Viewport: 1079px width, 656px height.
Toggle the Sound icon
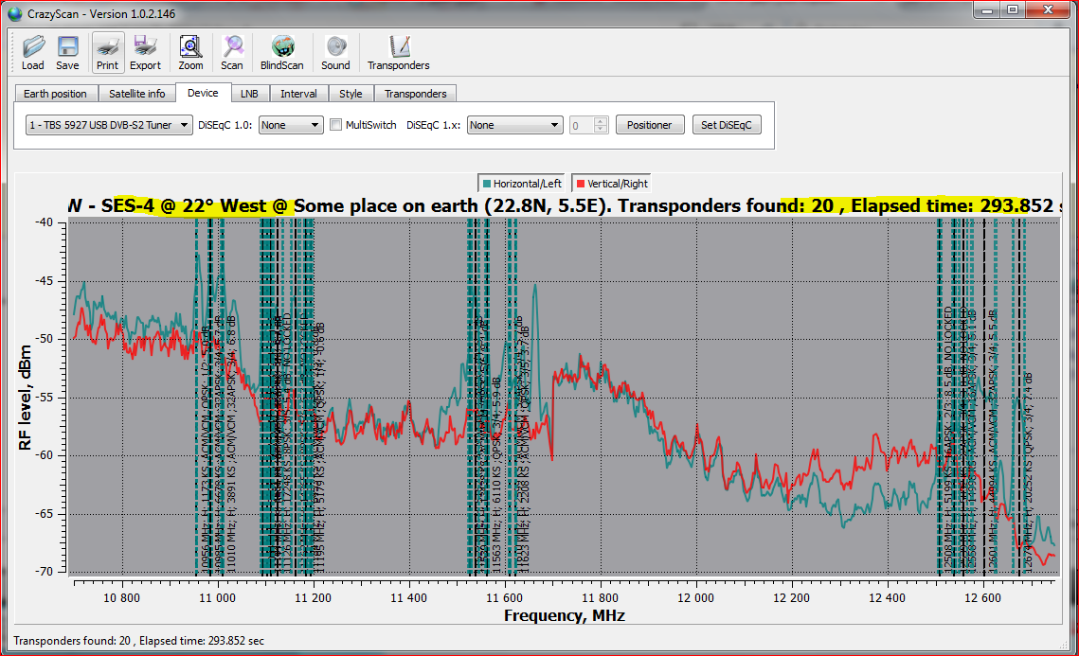335,52
